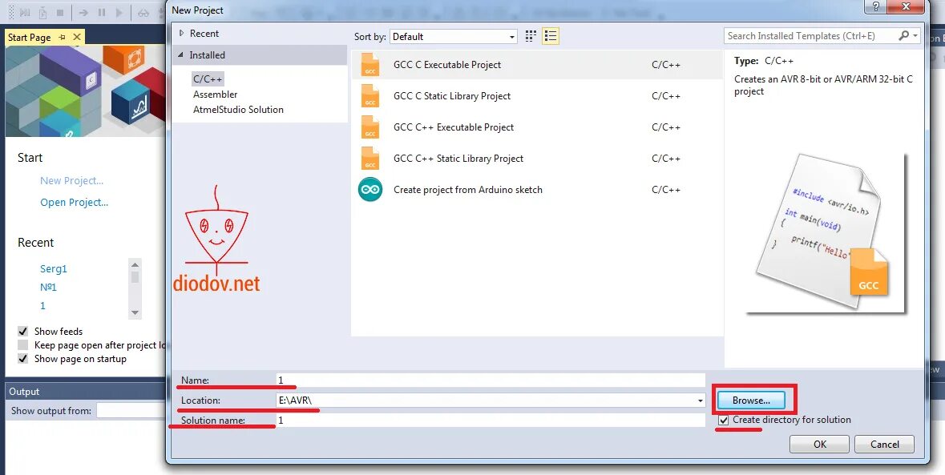Click the Attach to Target toolbar icon
945x475 pixels.
pos(42,12)
